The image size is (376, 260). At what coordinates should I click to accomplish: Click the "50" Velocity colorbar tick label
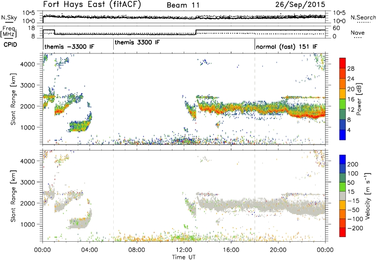(x=351, y=183)
